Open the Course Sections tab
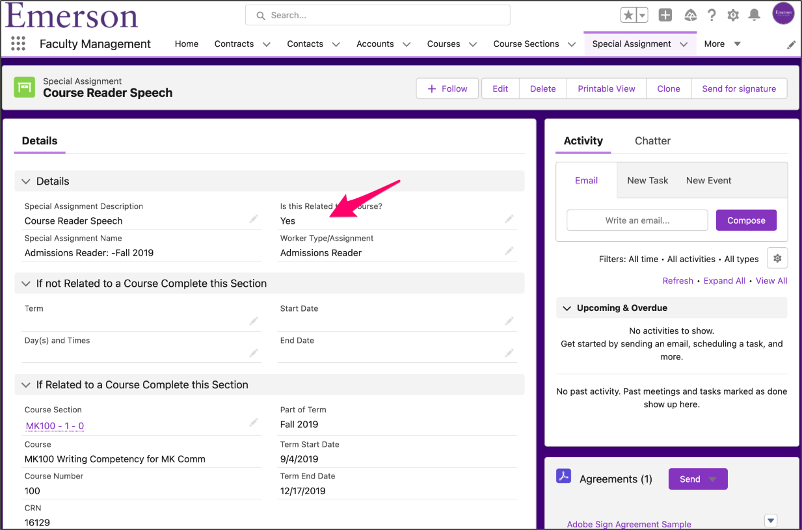Viewport: 802px width, 530px height. coord(526,44)
